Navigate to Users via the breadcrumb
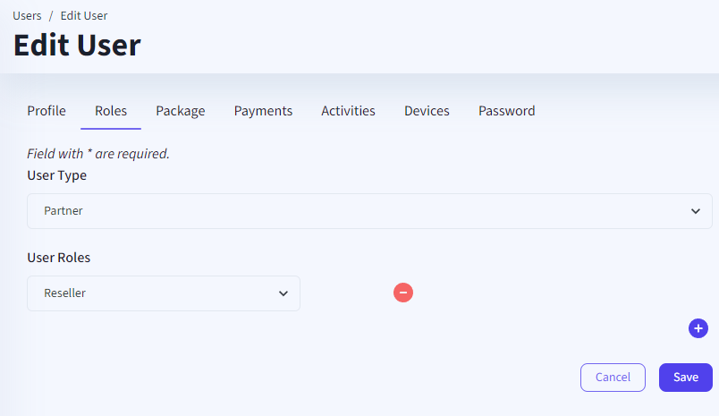719x416 pixels. (x=27, y=16)
